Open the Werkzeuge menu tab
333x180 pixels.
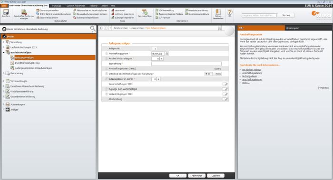coord(57,6)
